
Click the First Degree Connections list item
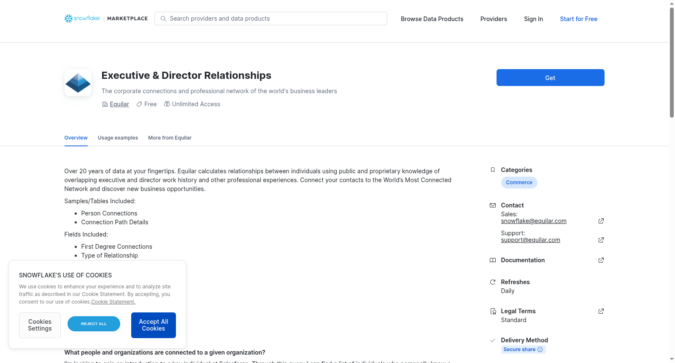[x=117, y=247]
